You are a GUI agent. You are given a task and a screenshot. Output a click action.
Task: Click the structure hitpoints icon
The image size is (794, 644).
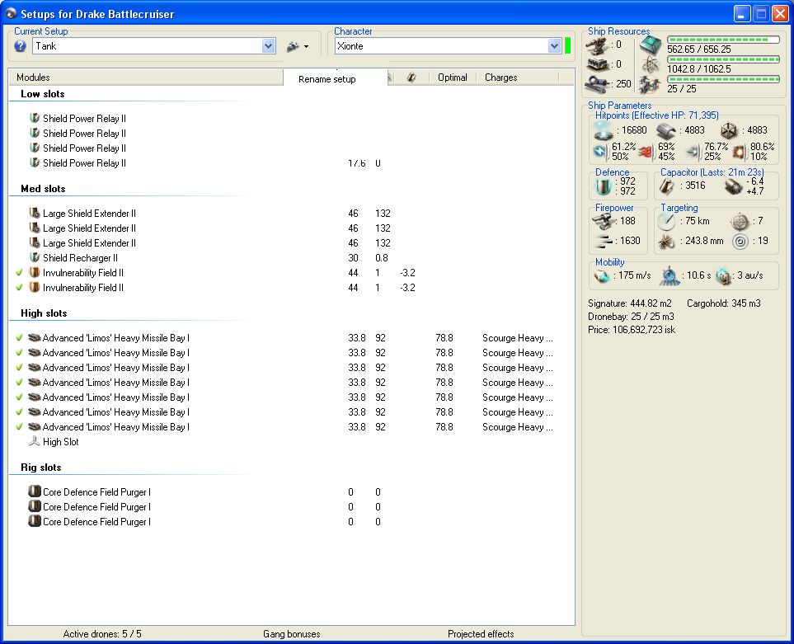729,130
